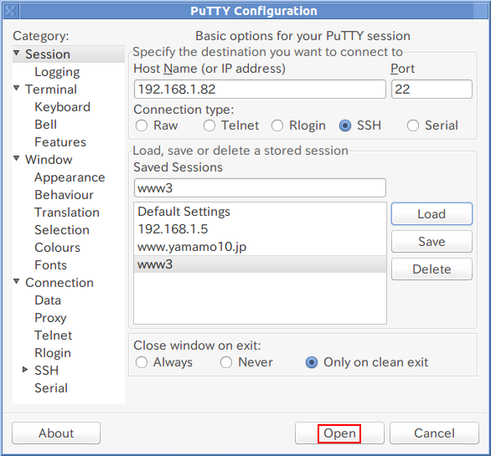Set close window on exit to Always
491x456 pixels.
(x=142, y=362)
